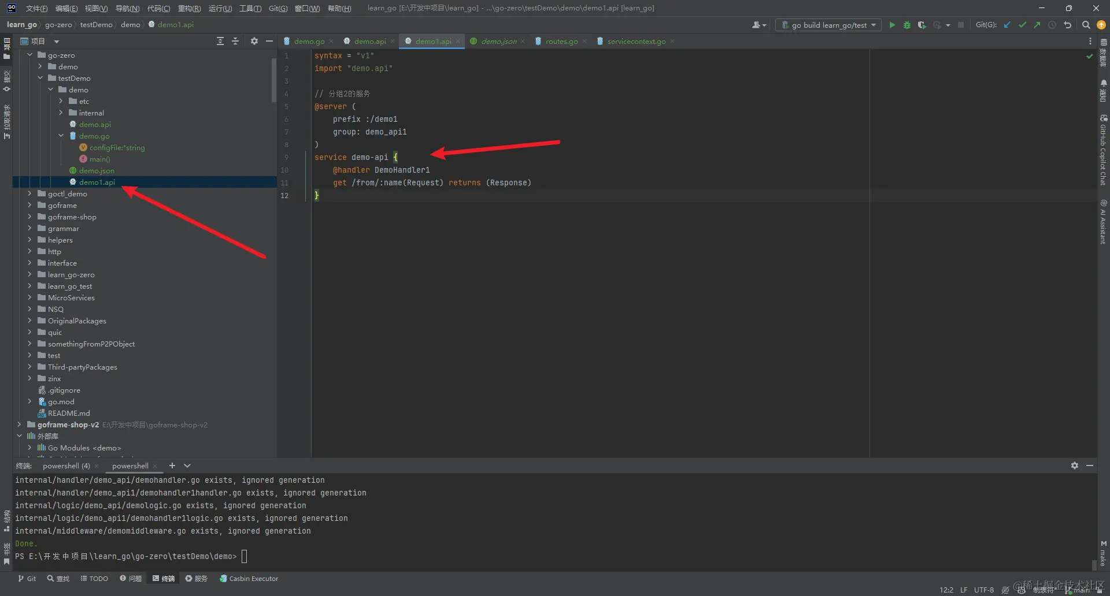Expand the internal folder
The height and width of the screenshot is (596, 1110).
tap(61, 113)
